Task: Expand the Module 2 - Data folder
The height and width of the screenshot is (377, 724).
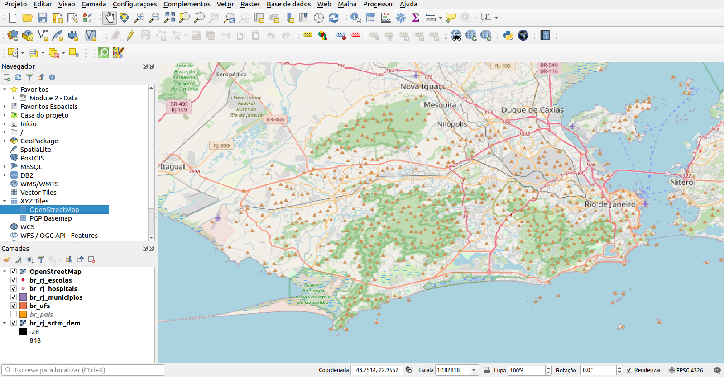Action: click(x=14, y=98)
